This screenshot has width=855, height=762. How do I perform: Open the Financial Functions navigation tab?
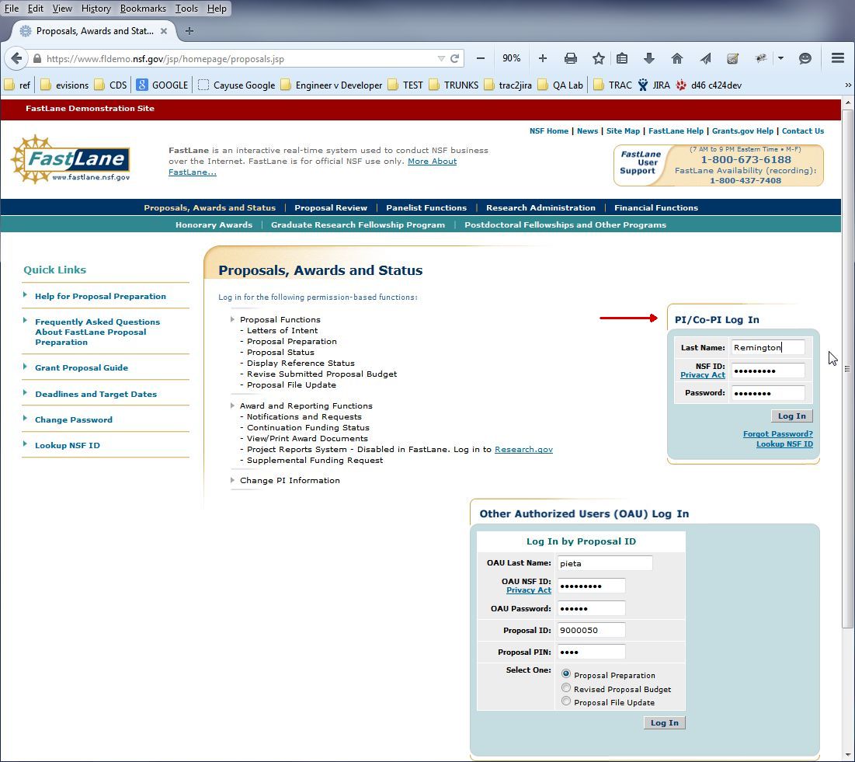pos(656,208)
